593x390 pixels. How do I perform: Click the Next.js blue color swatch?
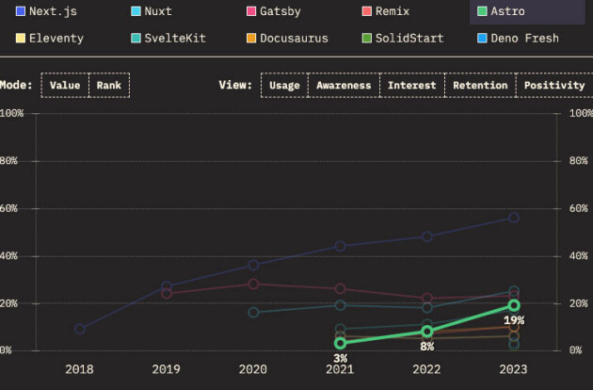(21, 11)
